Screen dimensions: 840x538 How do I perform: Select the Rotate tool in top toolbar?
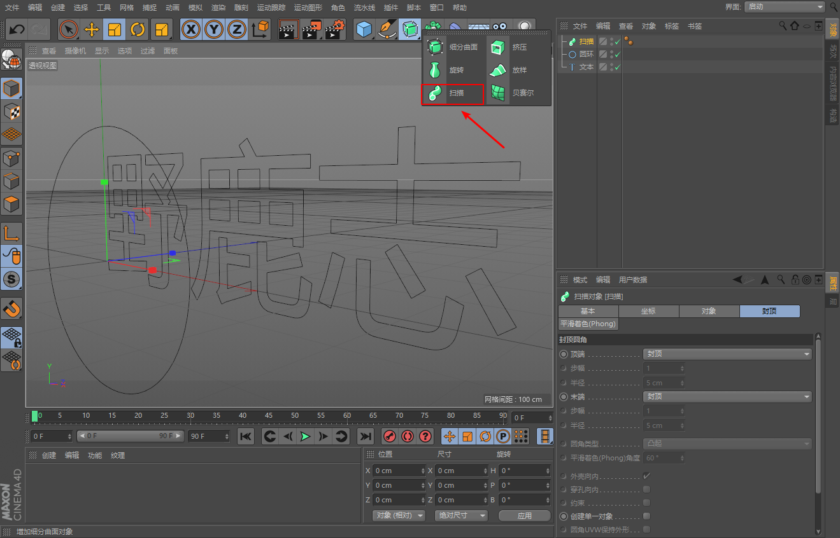point(138,29)
